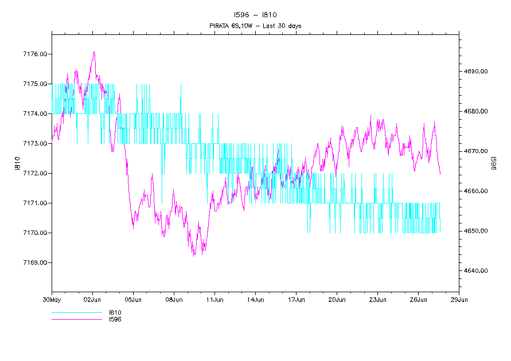Select the 02Jun date tick label
This screenshot has height=361, width=511.
click(92, 299)
